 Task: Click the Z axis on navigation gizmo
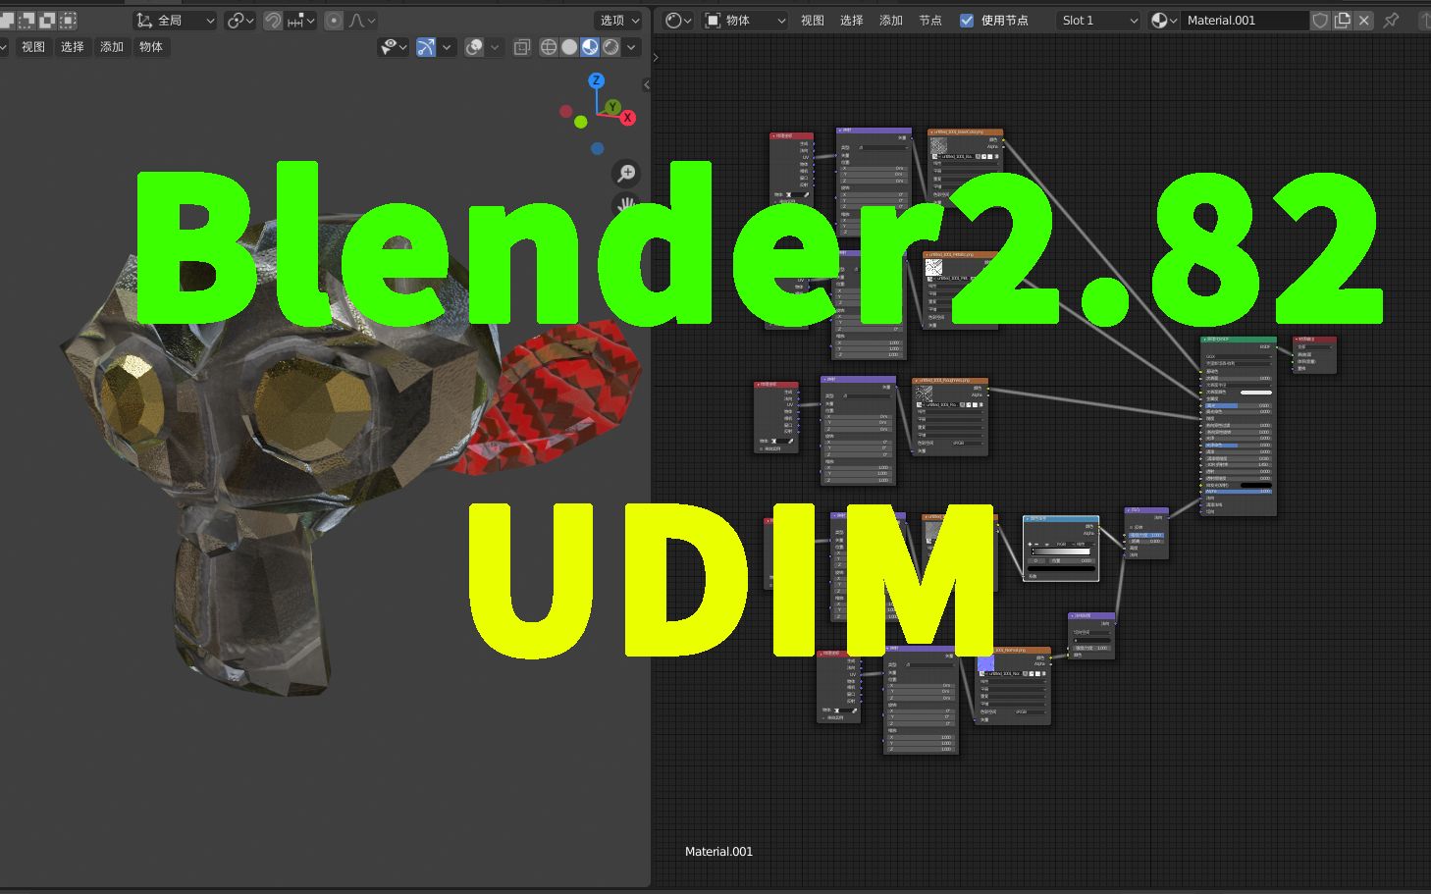(x=596, y=80)
